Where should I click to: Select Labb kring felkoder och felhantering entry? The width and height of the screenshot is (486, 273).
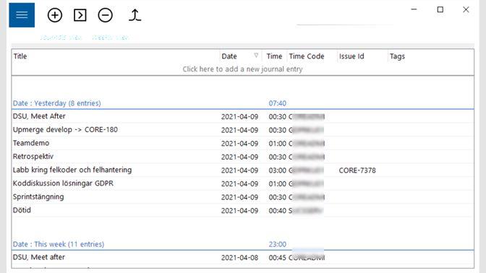(243, 170)
